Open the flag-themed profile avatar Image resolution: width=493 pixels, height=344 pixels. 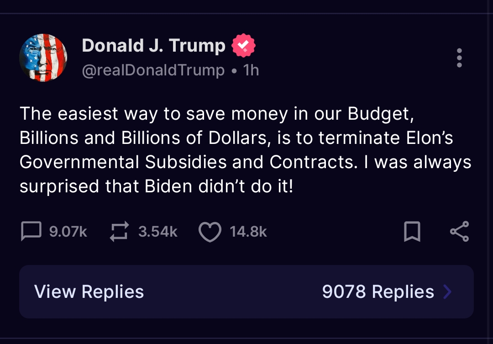43,58
